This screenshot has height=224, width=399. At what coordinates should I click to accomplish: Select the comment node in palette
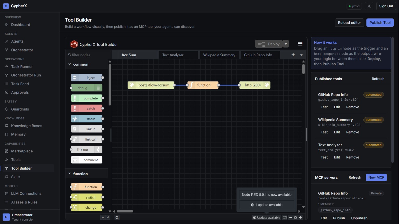tap(87, 160)
